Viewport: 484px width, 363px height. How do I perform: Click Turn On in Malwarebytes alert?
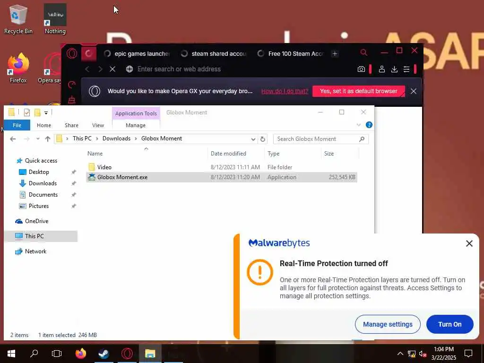click(x=450, y=324)
